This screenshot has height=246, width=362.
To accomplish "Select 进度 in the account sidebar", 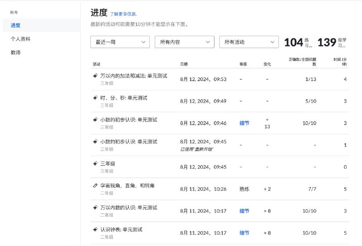I will (x=15, y=25).
